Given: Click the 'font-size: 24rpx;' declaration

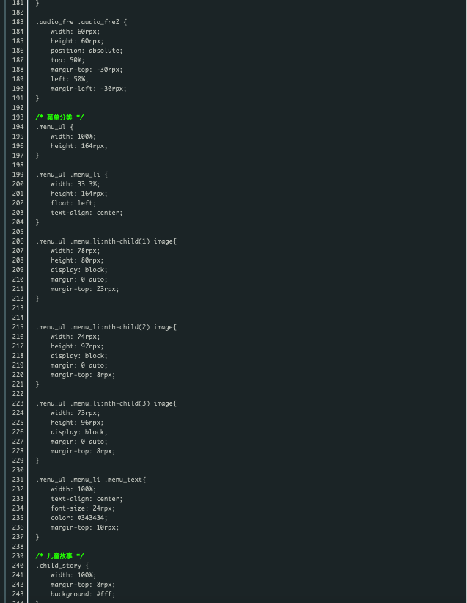Looking at the screenshot, I should [82, 508].
